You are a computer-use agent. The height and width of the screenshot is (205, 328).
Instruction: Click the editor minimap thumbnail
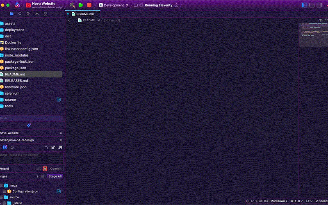313,34
